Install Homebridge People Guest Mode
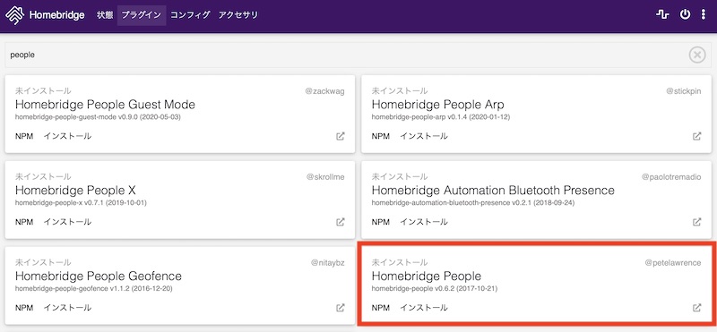Viewport: 717px width, 332px height. pyautogui.click(x=67, y=136)
